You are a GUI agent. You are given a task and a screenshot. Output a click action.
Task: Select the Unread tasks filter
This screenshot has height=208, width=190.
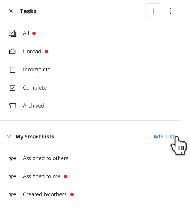point(32,52)
